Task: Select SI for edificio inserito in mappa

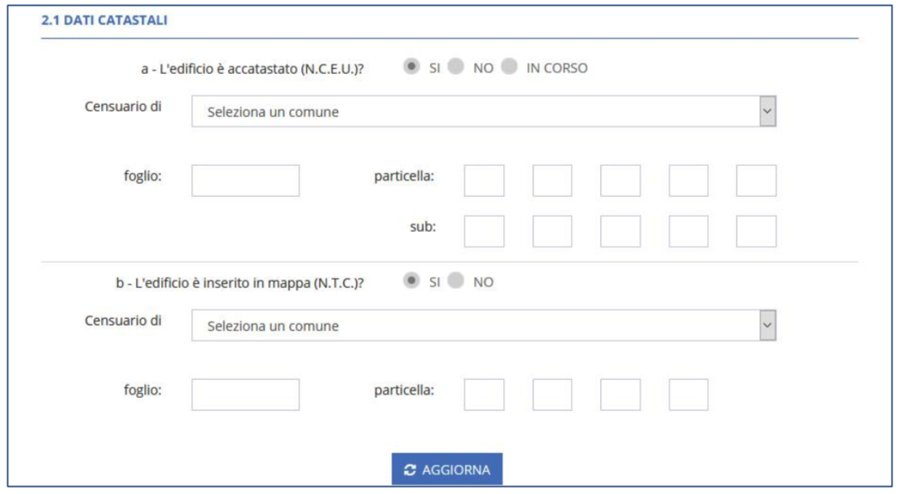Action: tap(412, 282)
